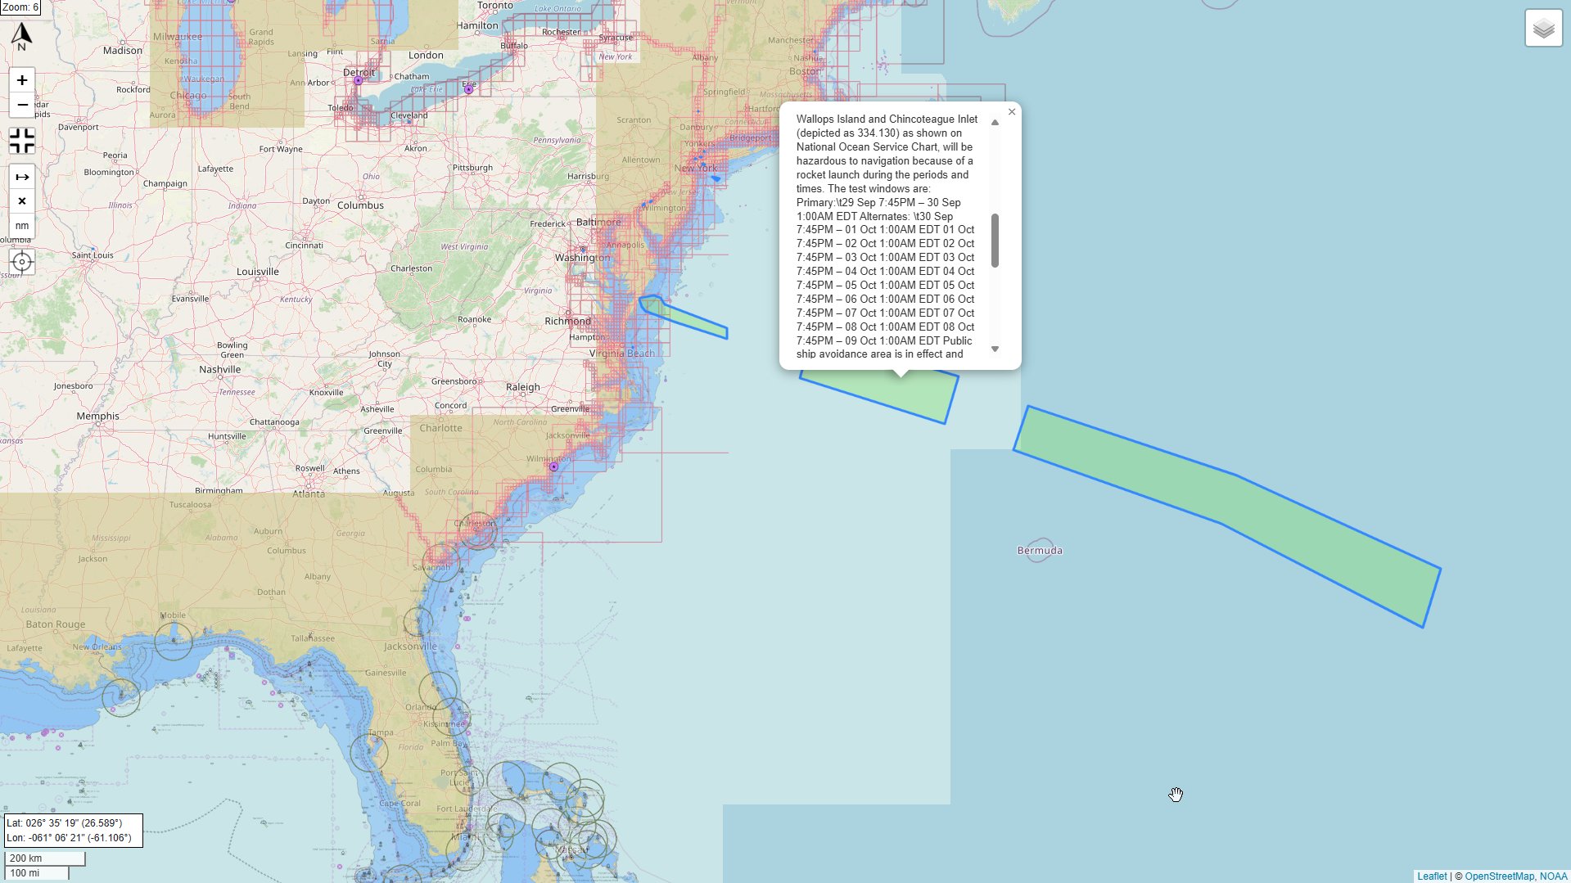Close the Wallops Island popup
The width and height of the screenshot is (1571, 883).
[1012, 112]
